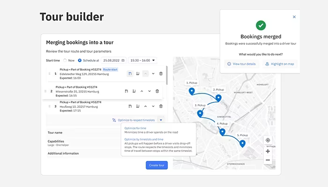
Task: Set stop 2 Wiesenstraße as route end
Action: point(134,91)
